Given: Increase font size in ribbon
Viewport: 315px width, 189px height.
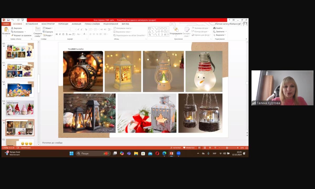Looking at the screenshot, I should (78, 29).
